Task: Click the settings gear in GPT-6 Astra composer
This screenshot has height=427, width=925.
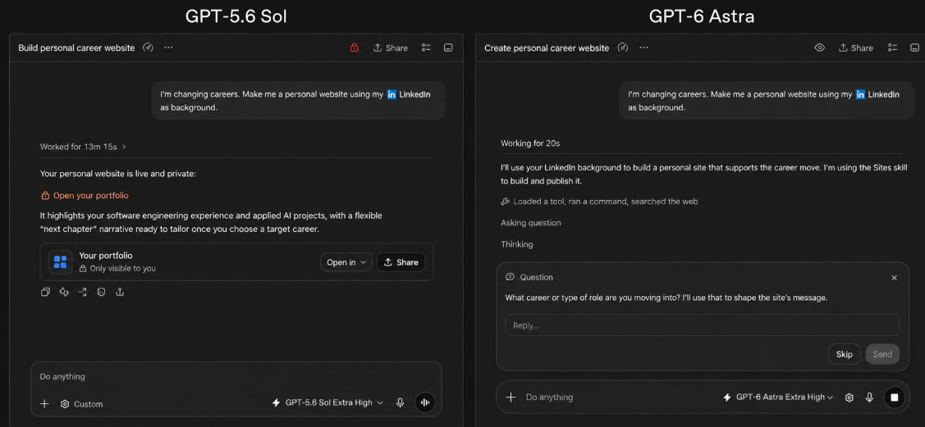Action: point(849,397)
